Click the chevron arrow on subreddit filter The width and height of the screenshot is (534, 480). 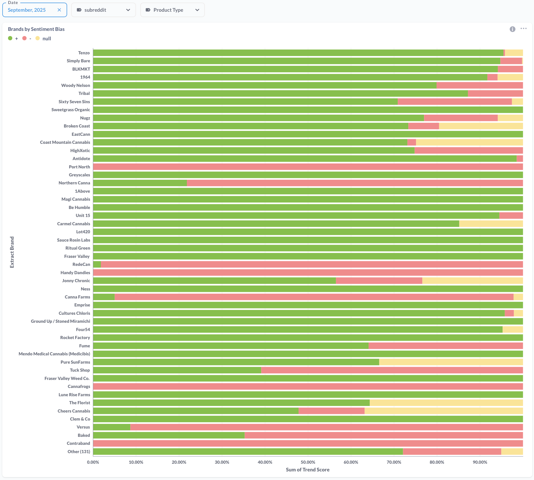(128, 10)
